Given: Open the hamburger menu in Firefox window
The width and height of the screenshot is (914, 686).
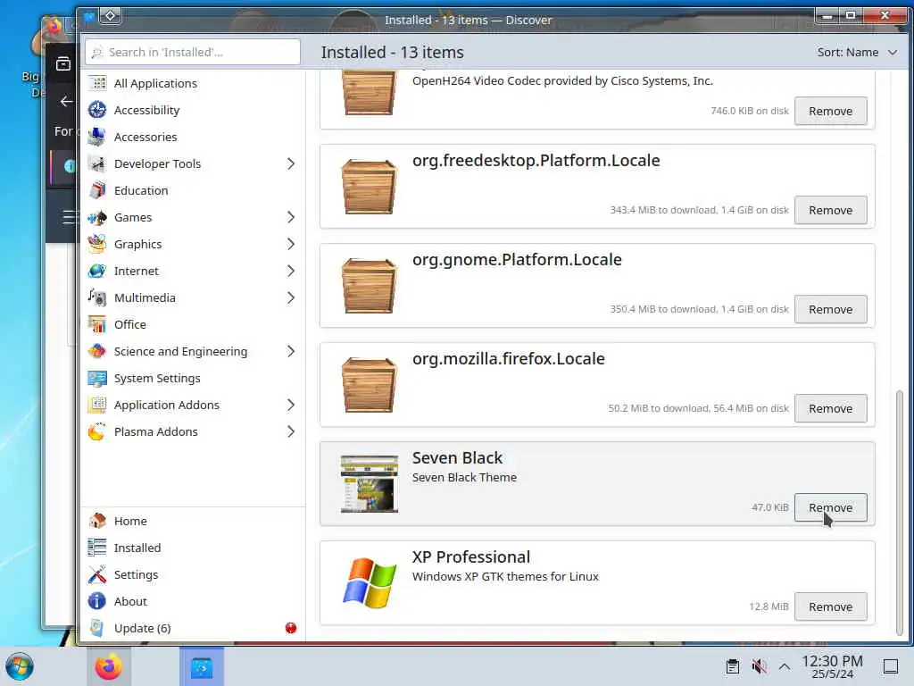Looking at the screenshot, I should pos(70,217).
